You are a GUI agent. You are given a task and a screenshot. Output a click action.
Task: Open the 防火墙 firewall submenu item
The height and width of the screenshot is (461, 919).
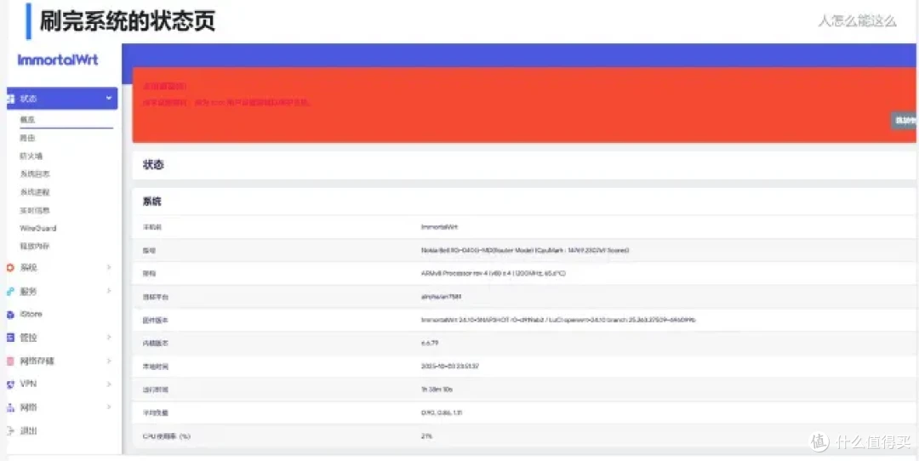(x=31, y=156)
